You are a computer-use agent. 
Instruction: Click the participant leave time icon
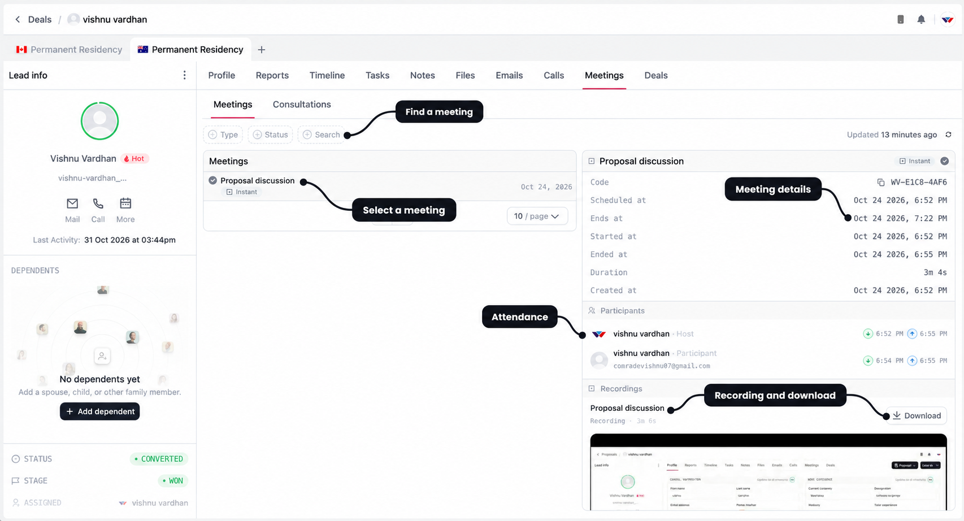912,361
